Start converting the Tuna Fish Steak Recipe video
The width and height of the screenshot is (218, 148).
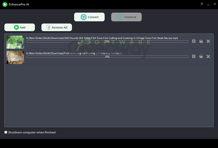194,41
